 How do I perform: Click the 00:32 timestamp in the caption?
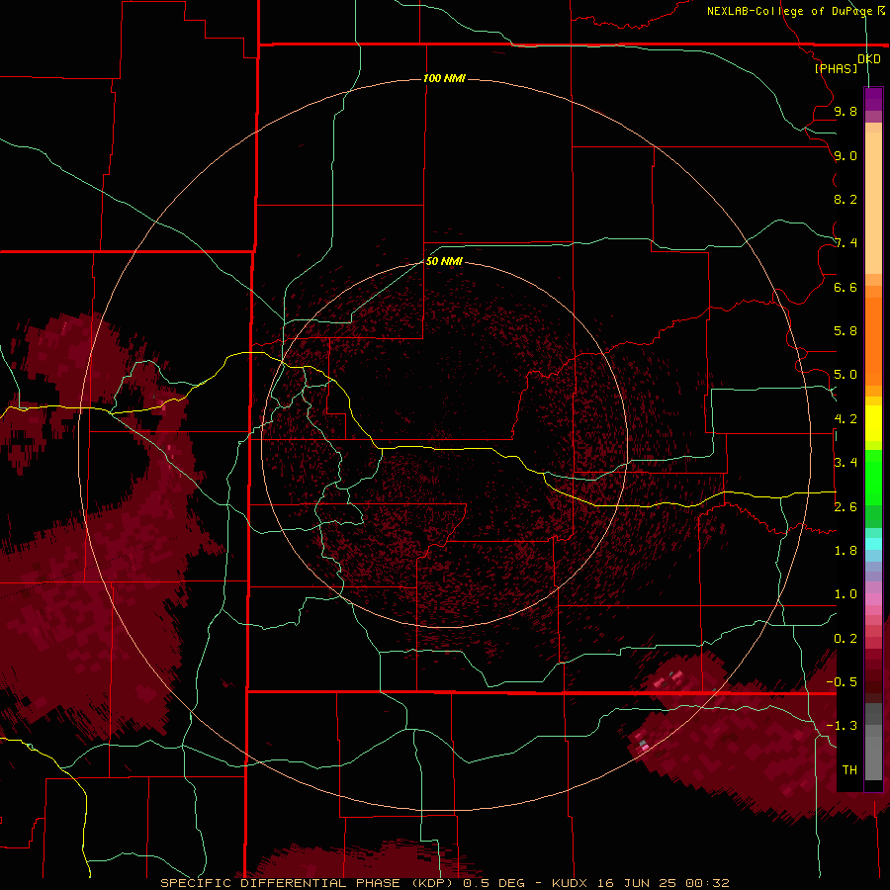click(x=707, y=883)
